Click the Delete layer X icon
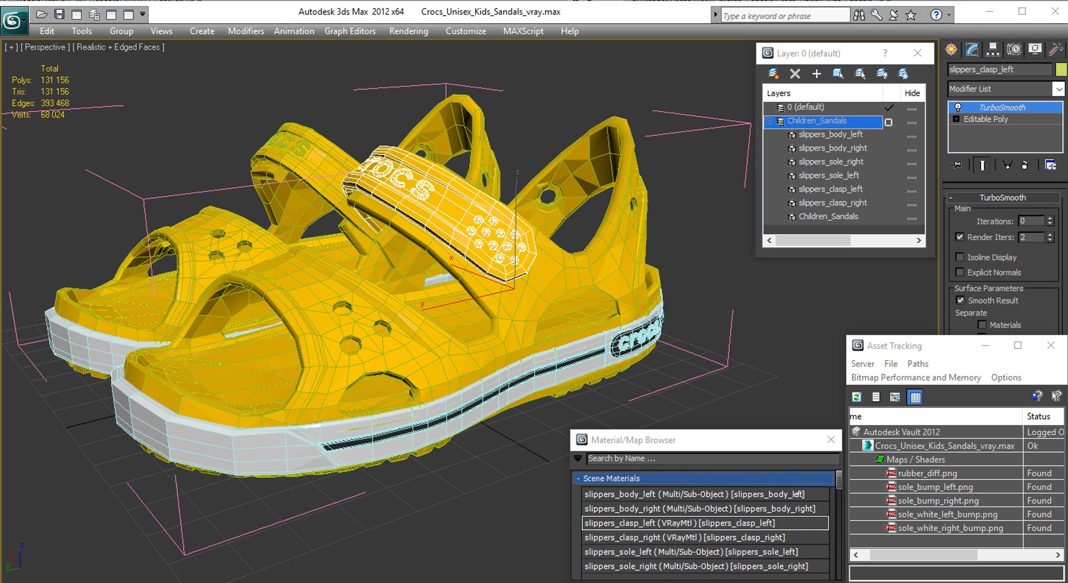 [x=795, y=73]
